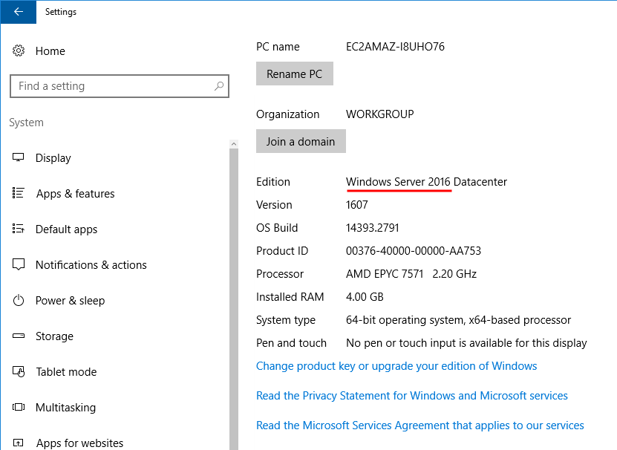Open the Microsoft Services Agreement link

tap(420, 425)
